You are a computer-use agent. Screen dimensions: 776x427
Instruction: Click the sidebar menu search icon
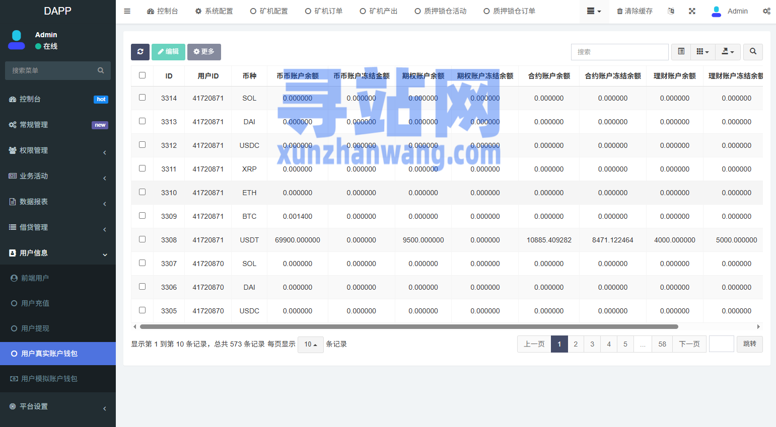click(x=101, y=70)
